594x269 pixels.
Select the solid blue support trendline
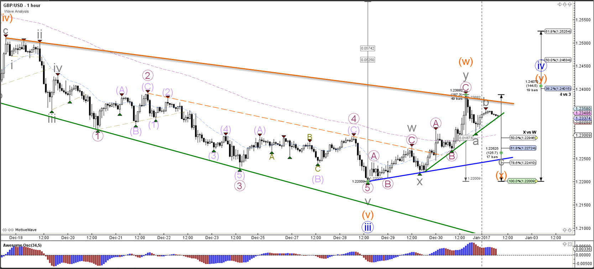tap(440, 170)
